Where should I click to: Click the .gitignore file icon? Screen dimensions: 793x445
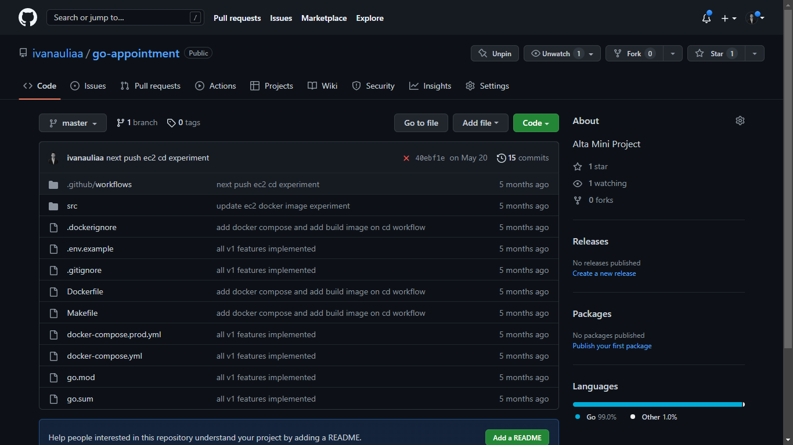(x=53, y=270)
